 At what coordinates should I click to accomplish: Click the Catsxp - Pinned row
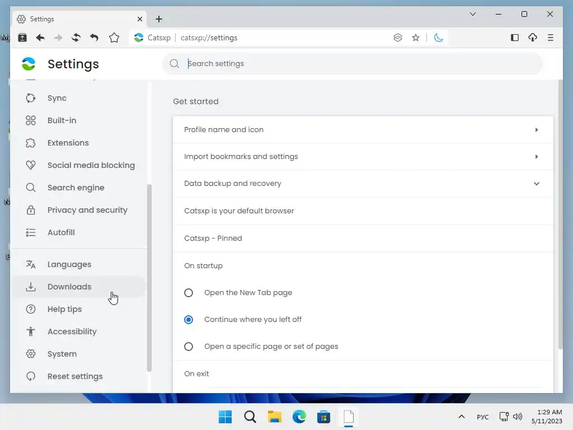pos(363,239)
